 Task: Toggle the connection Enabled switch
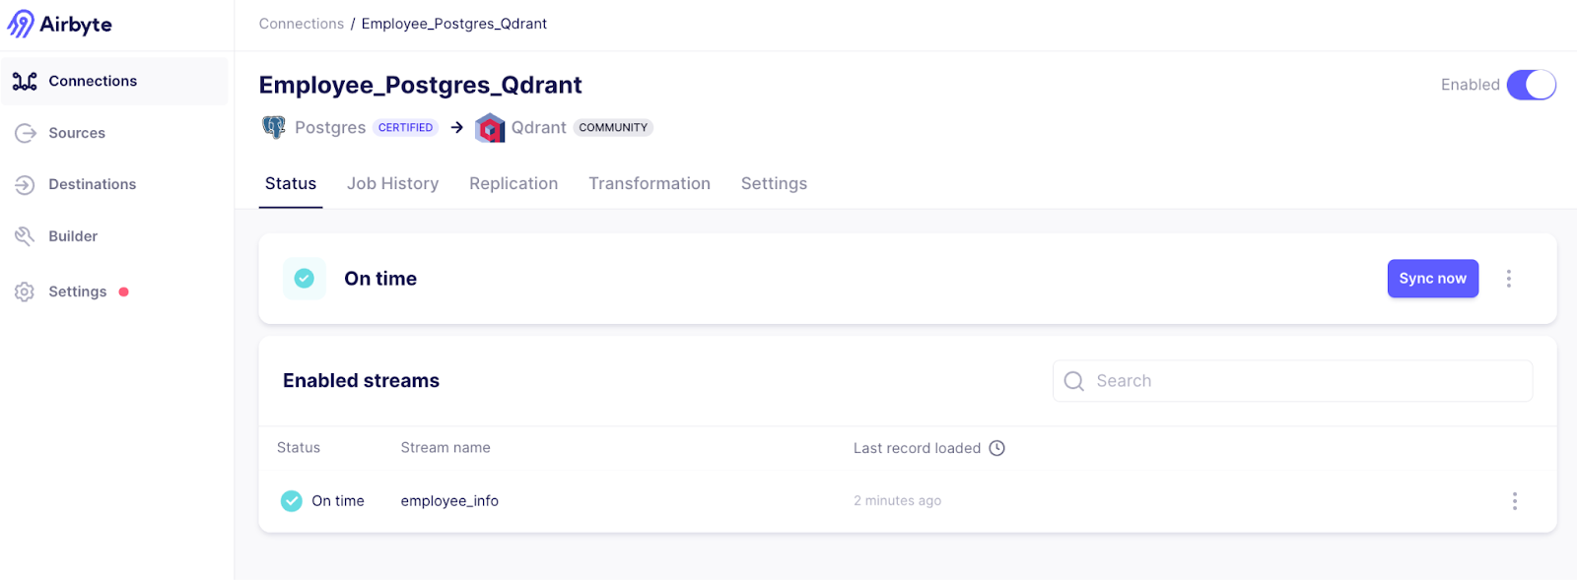1531,85
